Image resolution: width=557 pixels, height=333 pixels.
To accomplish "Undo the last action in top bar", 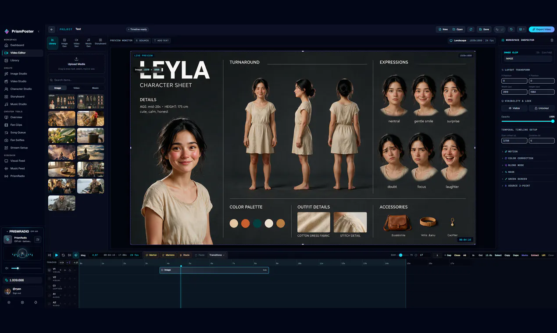I will pyautogui.click(x=497, y=29).
